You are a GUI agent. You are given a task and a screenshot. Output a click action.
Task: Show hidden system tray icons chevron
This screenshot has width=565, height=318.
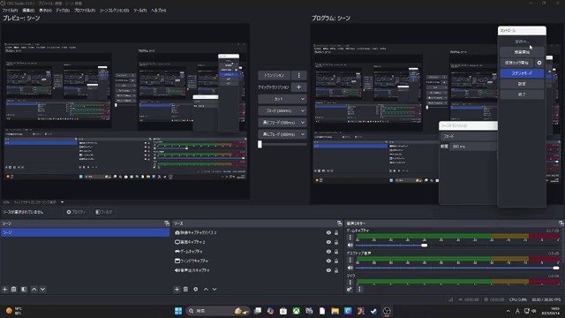(508, 311)
